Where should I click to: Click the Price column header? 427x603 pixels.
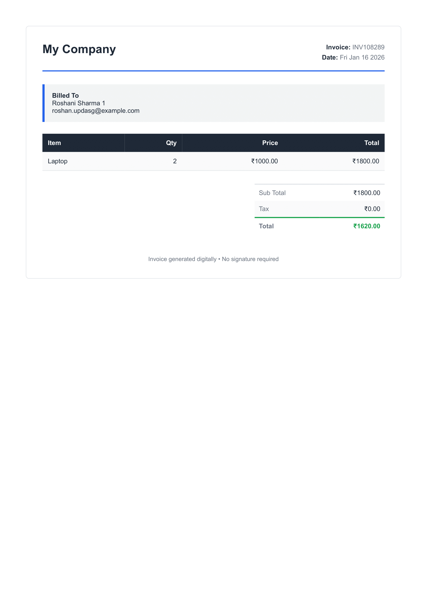click(270, 143)
